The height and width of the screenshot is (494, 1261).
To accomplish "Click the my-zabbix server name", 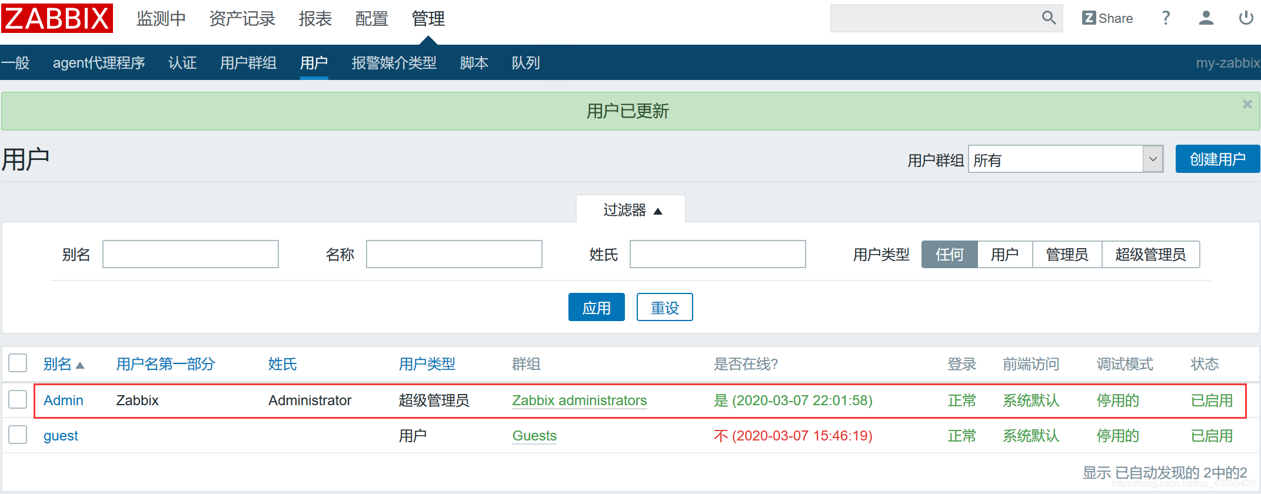I will tap(1228, 62).
